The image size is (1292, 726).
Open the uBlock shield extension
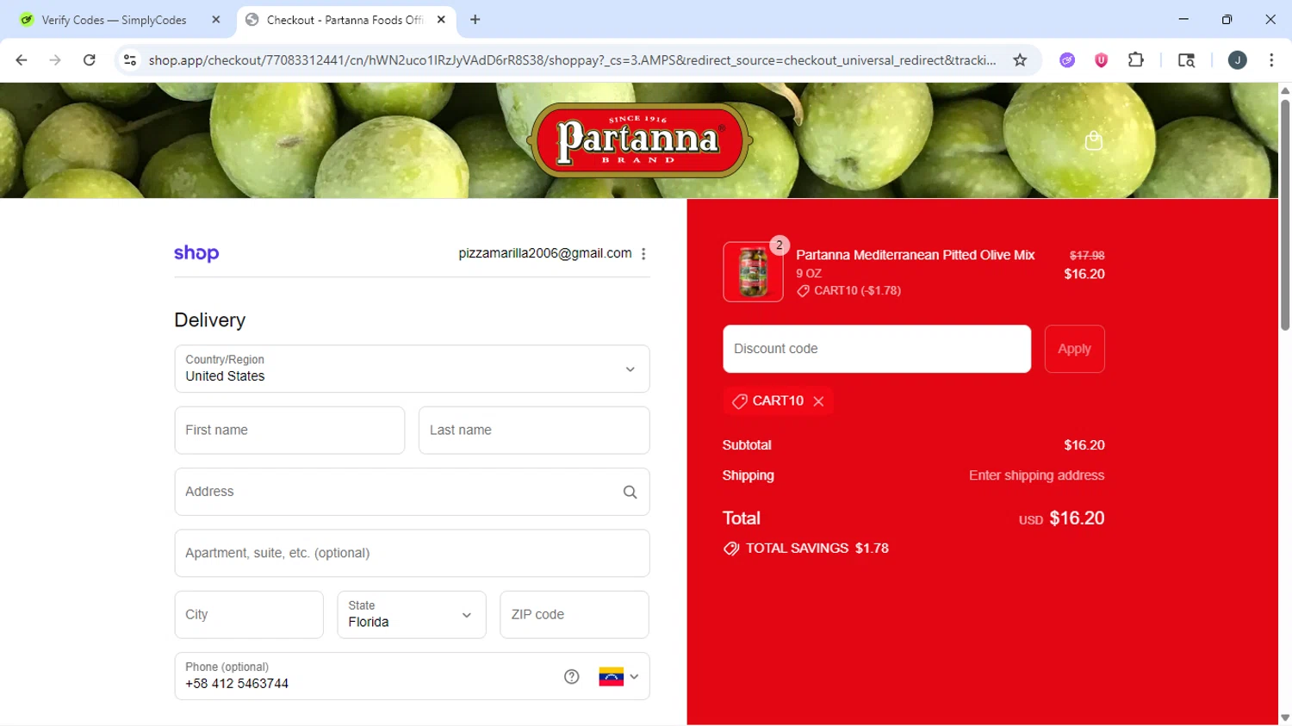[1101, 60]
